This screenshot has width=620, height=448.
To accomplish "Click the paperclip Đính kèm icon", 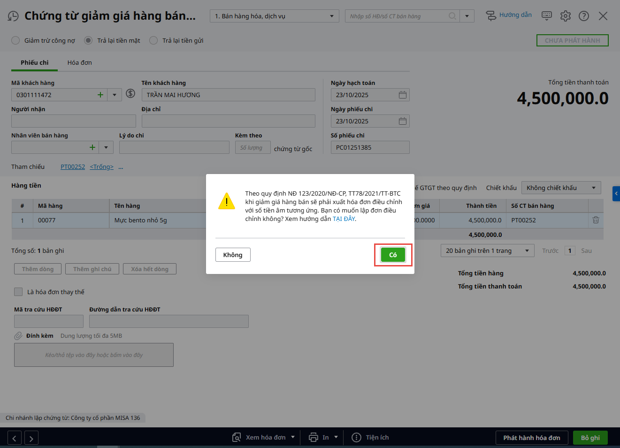I will 18,336.
